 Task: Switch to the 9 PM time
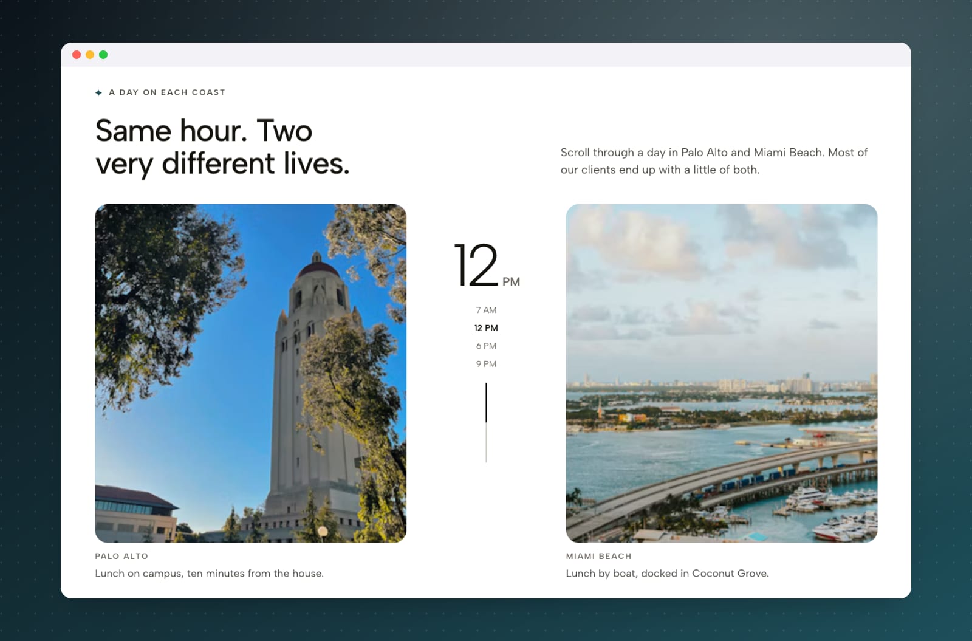pos(486,364)
